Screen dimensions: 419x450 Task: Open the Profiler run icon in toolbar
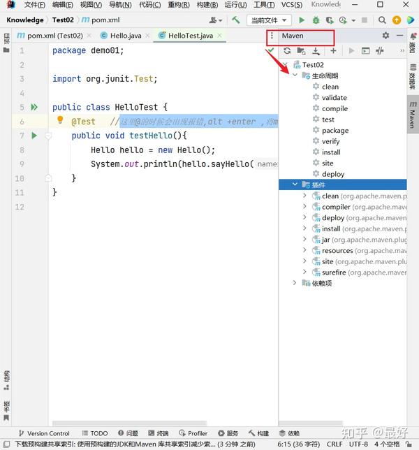click(343, 20)
